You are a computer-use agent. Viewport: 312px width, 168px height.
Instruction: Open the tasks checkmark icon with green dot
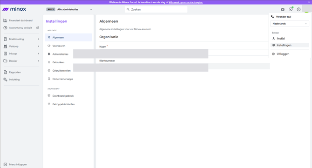[291, 9]
